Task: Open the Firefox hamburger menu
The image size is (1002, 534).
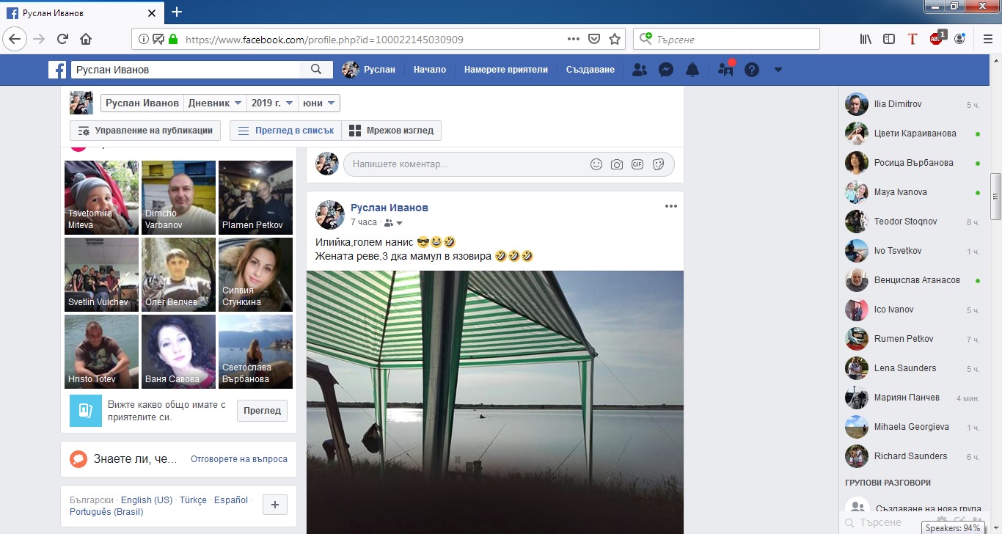Action: pyautogui.click(x=987, y=39)
